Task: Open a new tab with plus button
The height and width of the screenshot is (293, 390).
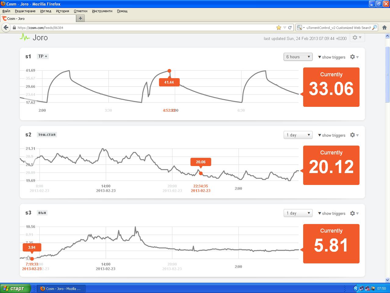Action: [x=80, y=18]
